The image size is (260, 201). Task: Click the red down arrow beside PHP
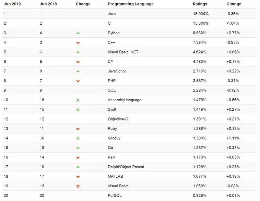pos(78,81)
